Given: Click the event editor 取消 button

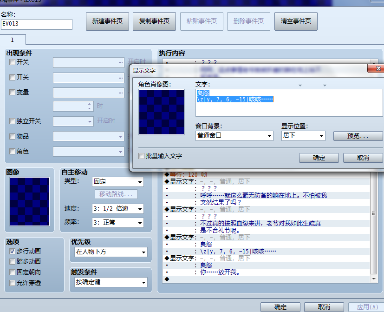Looking at the screenshot, I should tap(324, 307).
